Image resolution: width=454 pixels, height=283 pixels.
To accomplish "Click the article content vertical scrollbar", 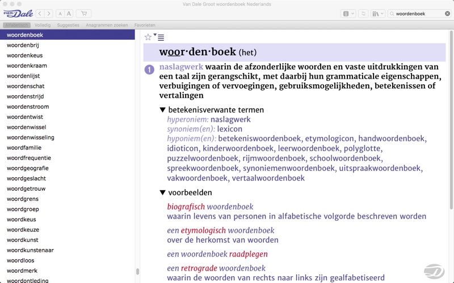I will pyautogui.click(x=451, y=120).
